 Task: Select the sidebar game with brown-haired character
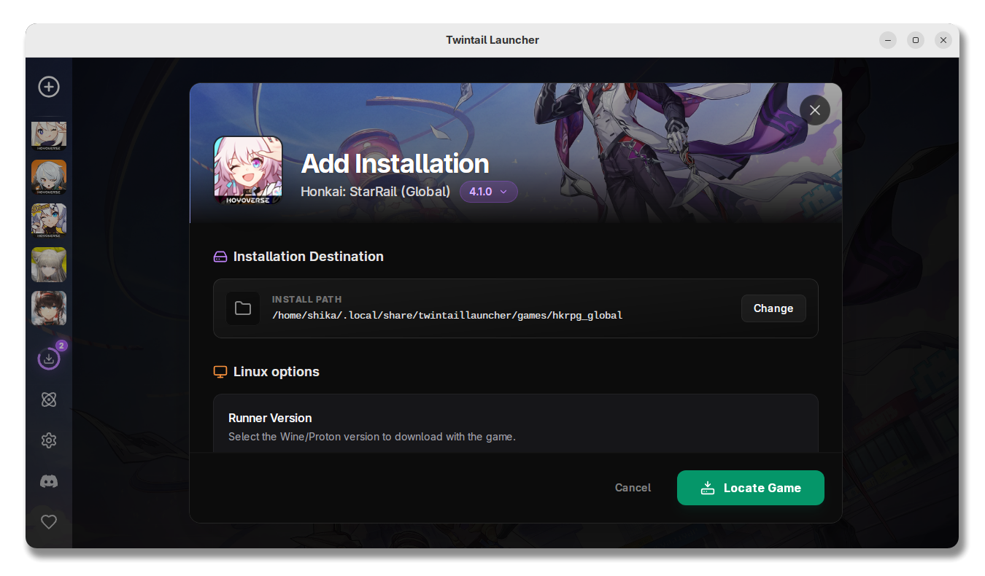(x=49, y=308)
